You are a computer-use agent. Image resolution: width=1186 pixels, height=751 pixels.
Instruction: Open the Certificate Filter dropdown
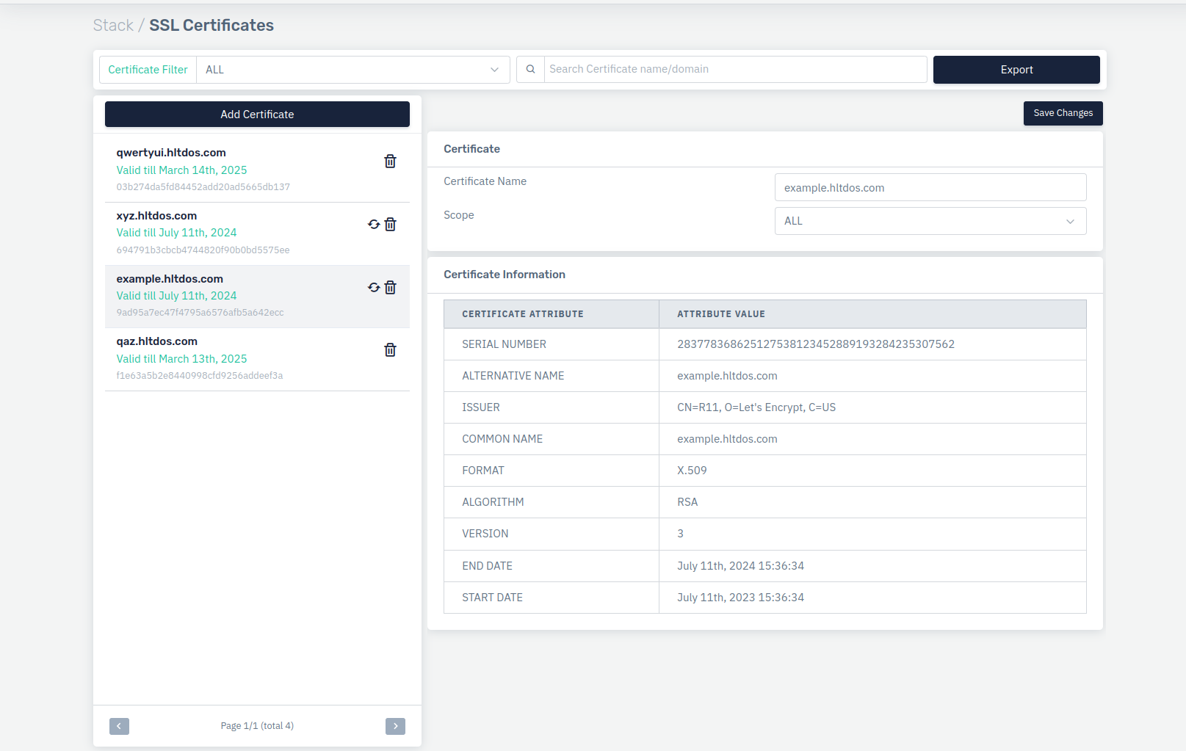[x=352, y=70]
